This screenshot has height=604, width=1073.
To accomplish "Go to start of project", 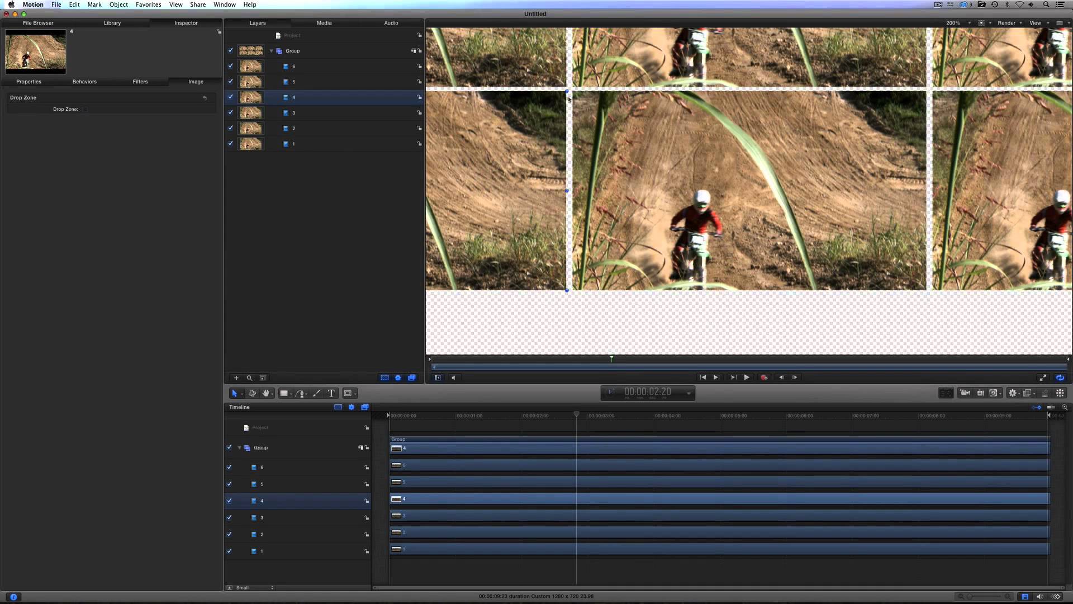I will (703, 377).
